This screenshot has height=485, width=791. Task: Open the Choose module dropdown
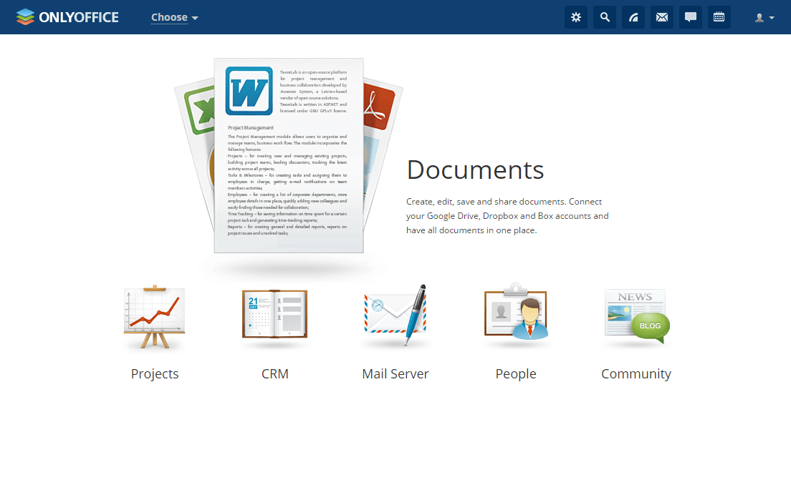click(175, 18)
